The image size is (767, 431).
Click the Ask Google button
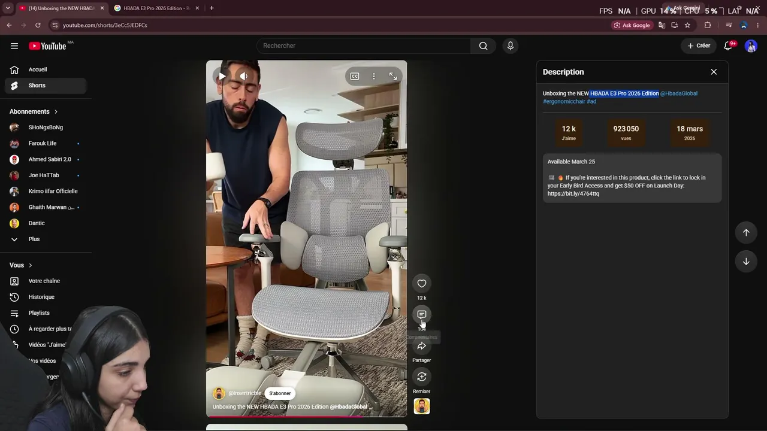tap(632, 25)
